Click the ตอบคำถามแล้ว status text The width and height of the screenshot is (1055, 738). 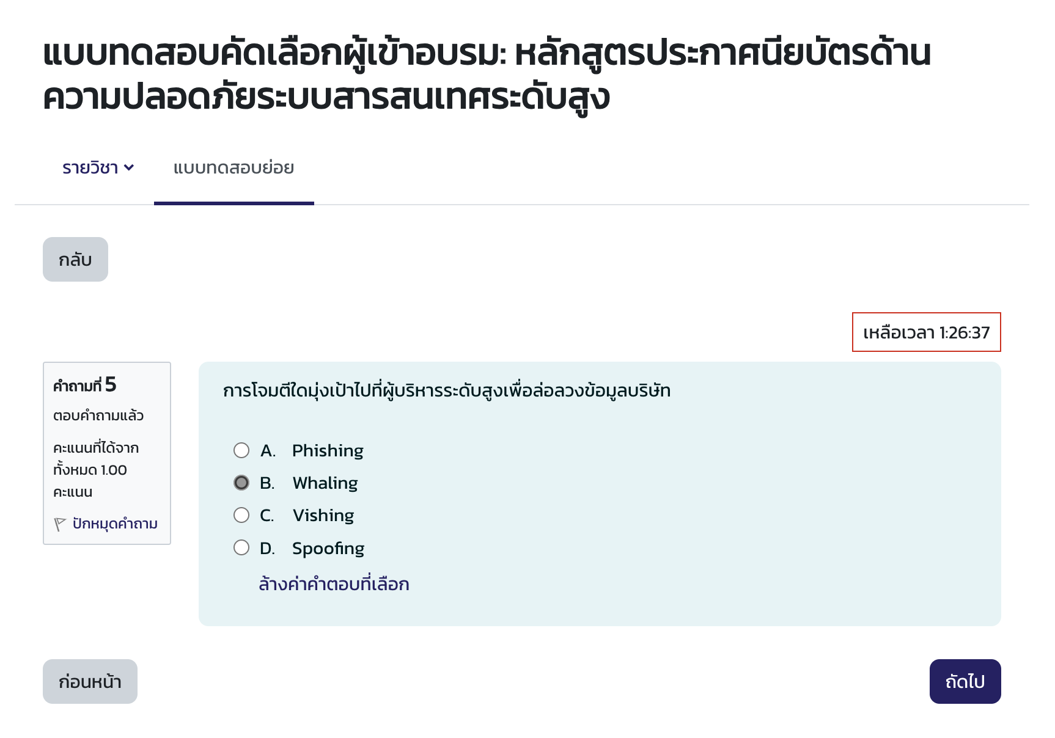coord(98,415)
